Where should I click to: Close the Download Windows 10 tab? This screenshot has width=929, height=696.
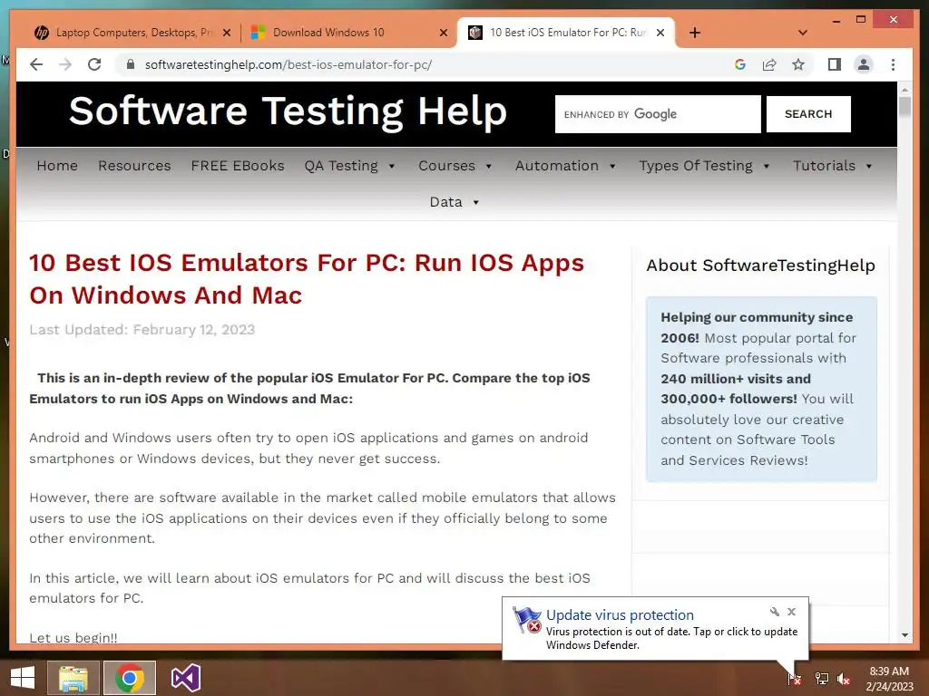pos(443,33)
